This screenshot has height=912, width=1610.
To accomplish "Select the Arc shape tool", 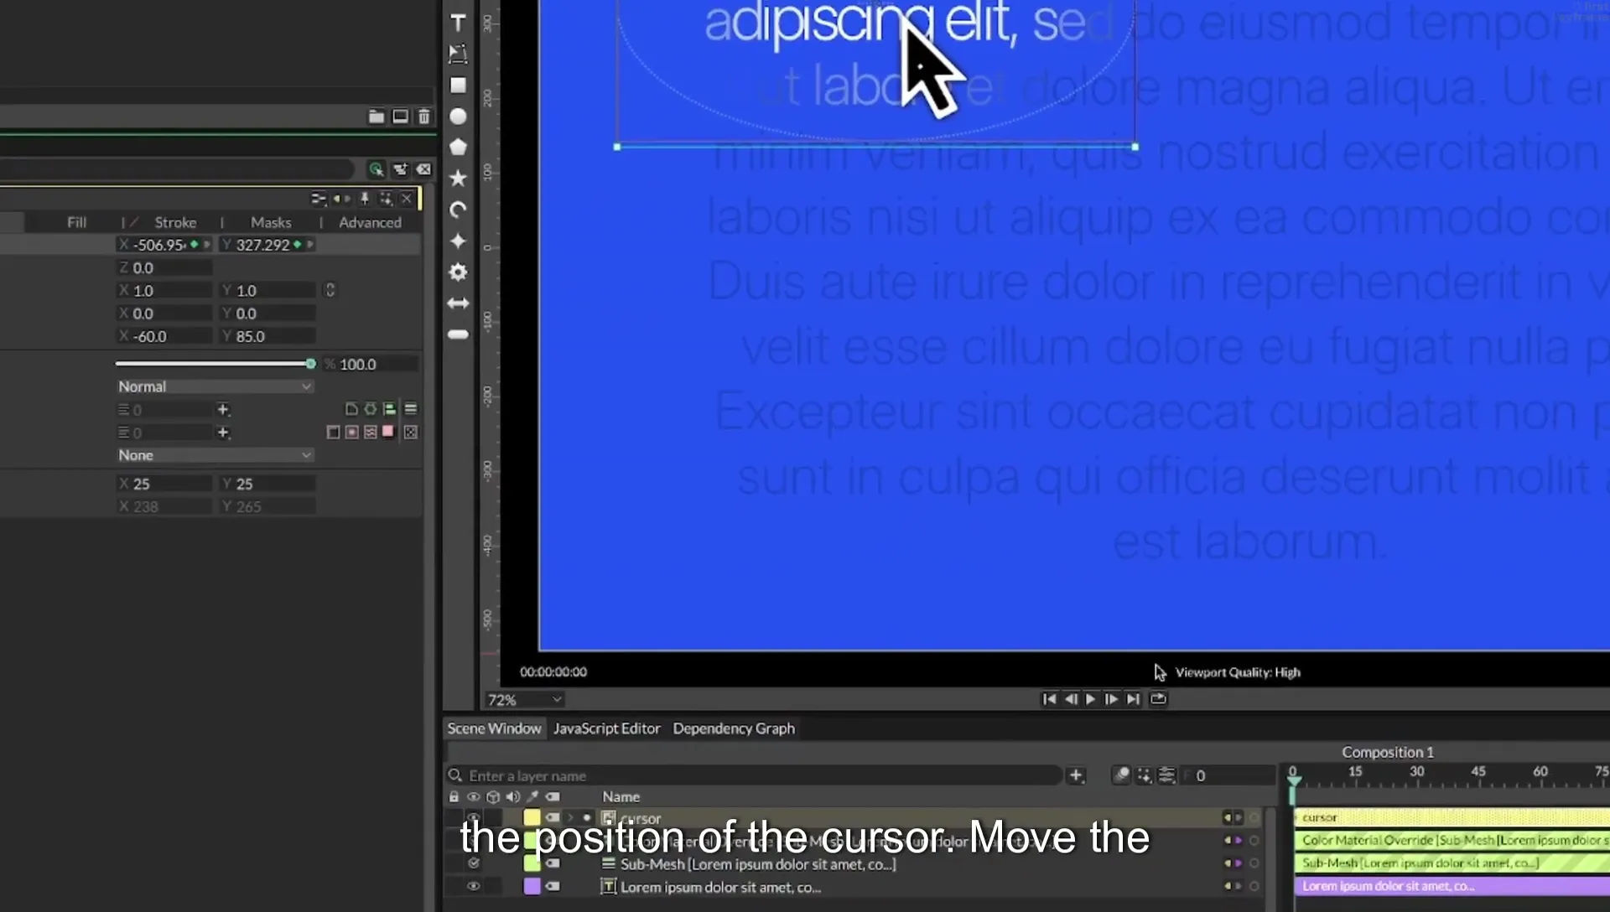I will coord(458,210).
